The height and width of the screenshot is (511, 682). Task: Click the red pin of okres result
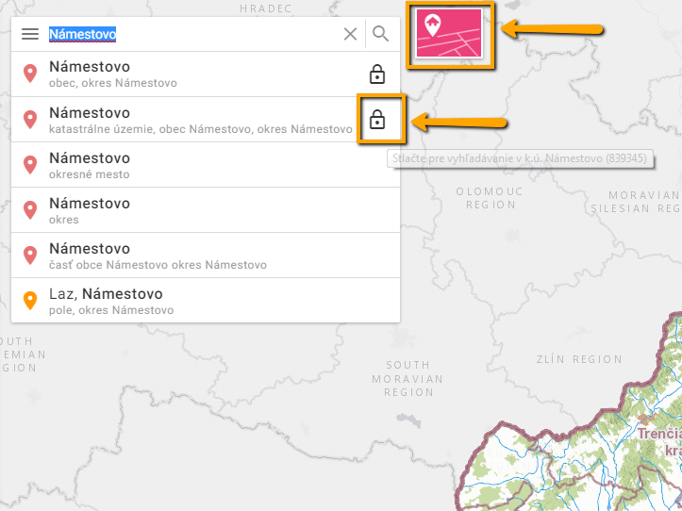pyautogui.click(x=30, y=210)
